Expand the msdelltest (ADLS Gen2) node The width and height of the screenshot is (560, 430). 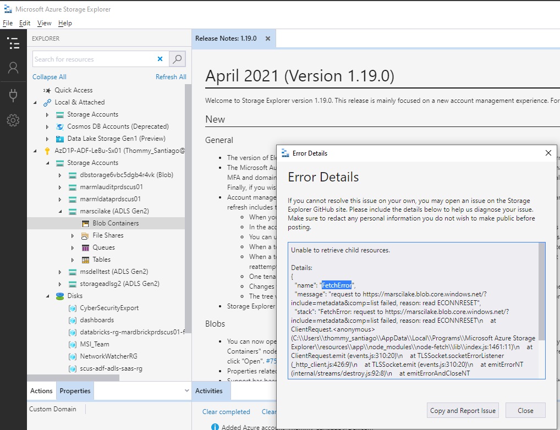click(59, 272)
